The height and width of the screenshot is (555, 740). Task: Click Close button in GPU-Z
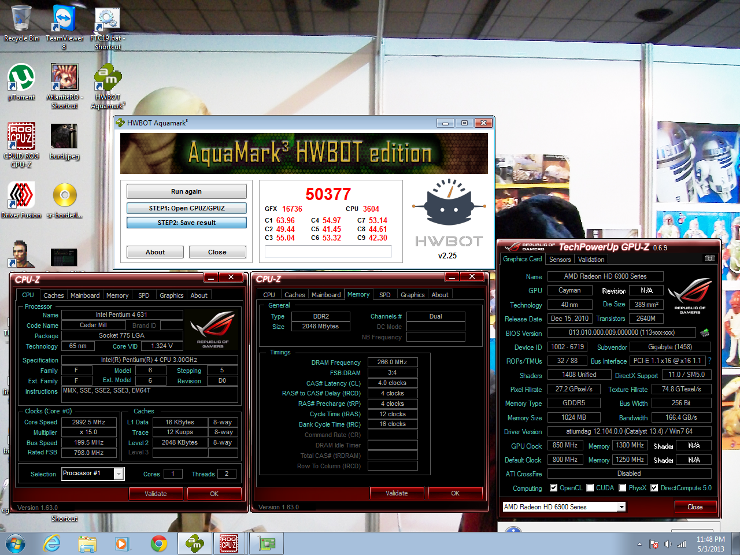[695, 507]
